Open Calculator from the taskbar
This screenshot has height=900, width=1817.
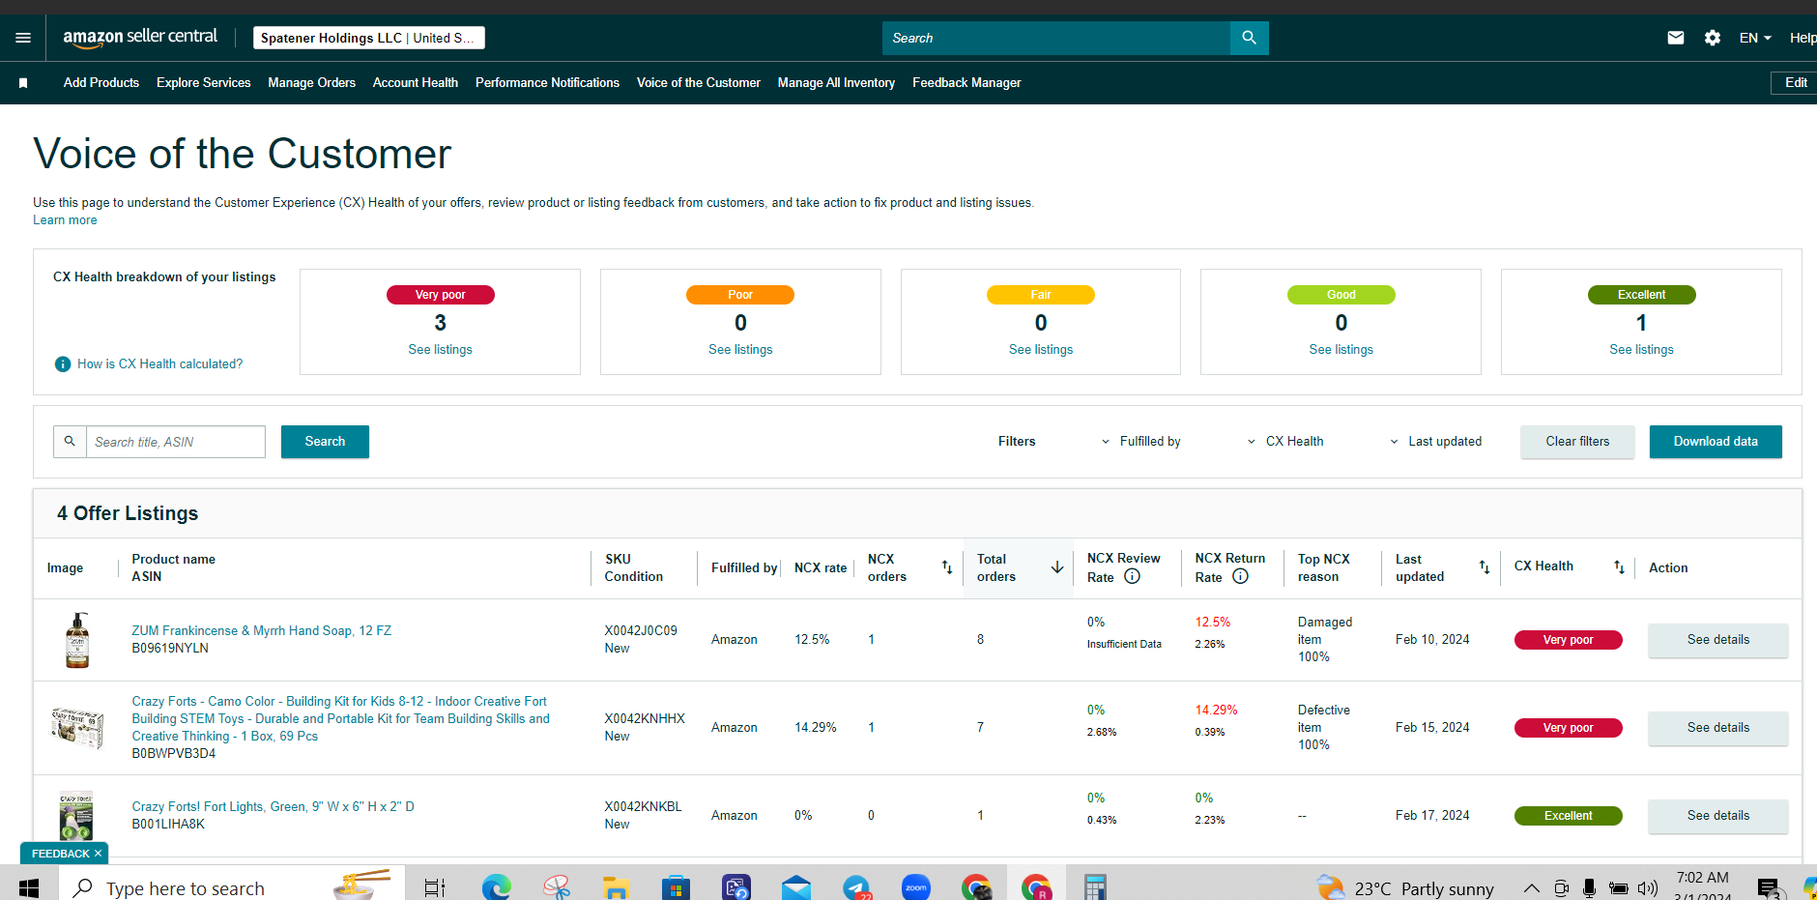[1095, 886]
